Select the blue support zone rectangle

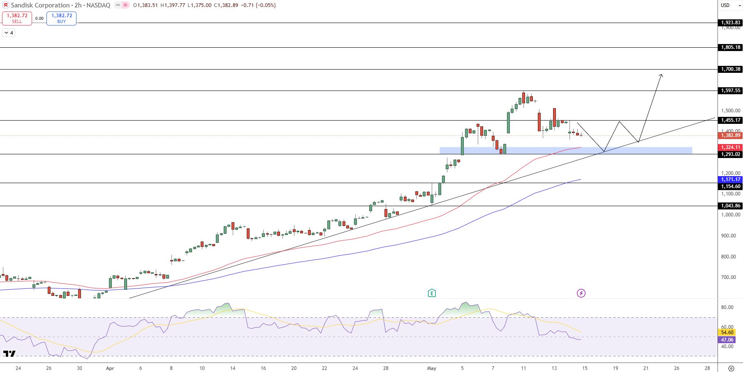tap(566, 151)
